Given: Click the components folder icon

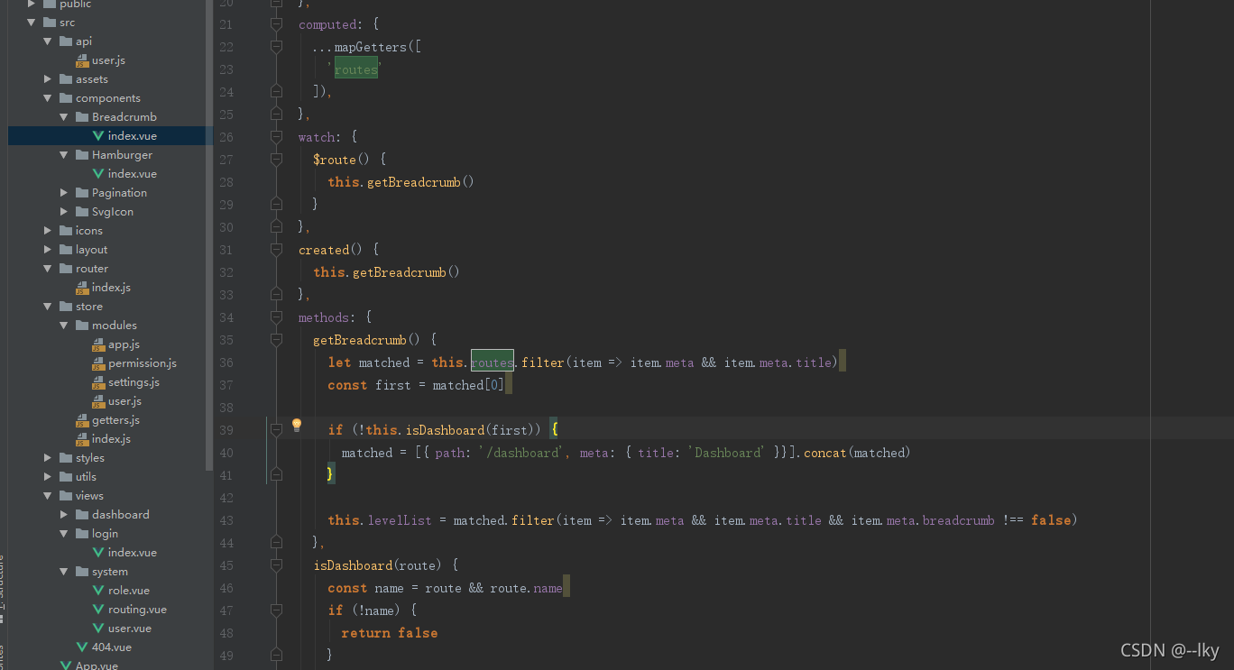Looking at the screenshot, I should 66,98.
